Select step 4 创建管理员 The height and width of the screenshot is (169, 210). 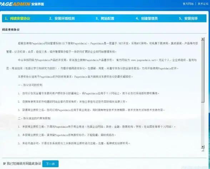coord(147,19)
